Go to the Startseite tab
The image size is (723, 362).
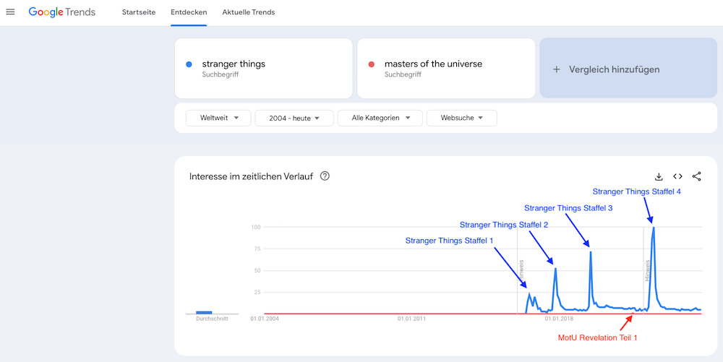[139, 12]
